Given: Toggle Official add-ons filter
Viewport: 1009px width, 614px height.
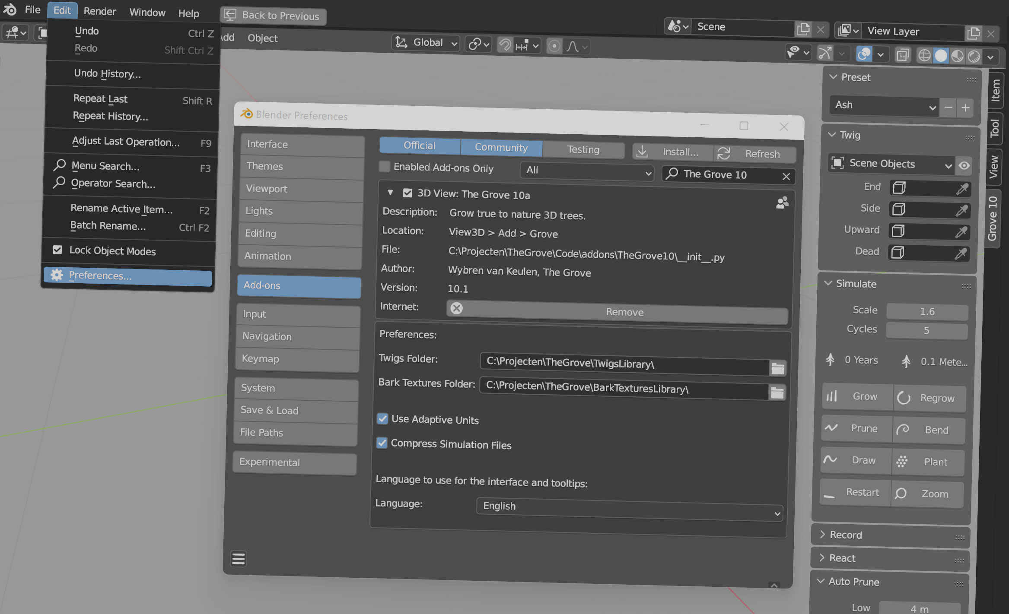Looking at the screenshot, I should [420, 146].
